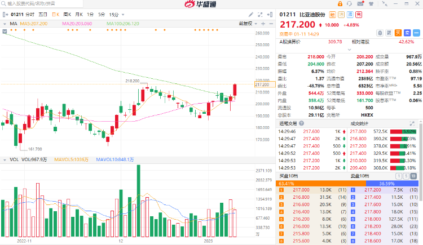Click the red 竞 auction tag

pyautogui.click(x=359, y=15)
